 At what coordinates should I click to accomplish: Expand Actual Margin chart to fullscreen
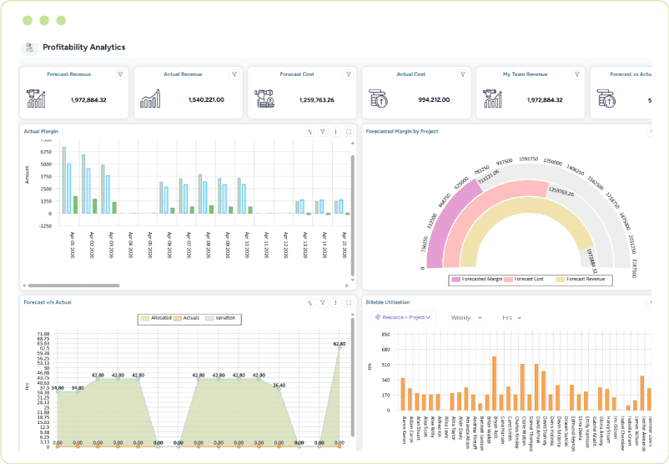click(x=349, y=132)
